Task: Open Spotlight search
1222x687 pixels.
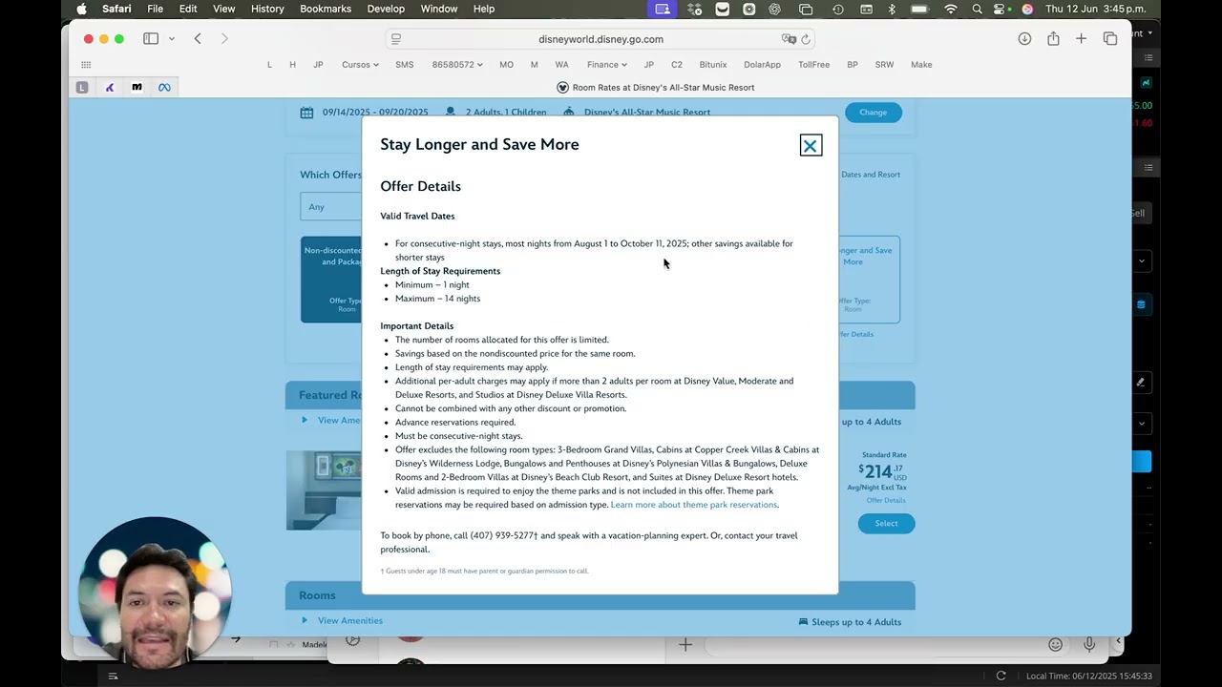Action: [977, 10]
